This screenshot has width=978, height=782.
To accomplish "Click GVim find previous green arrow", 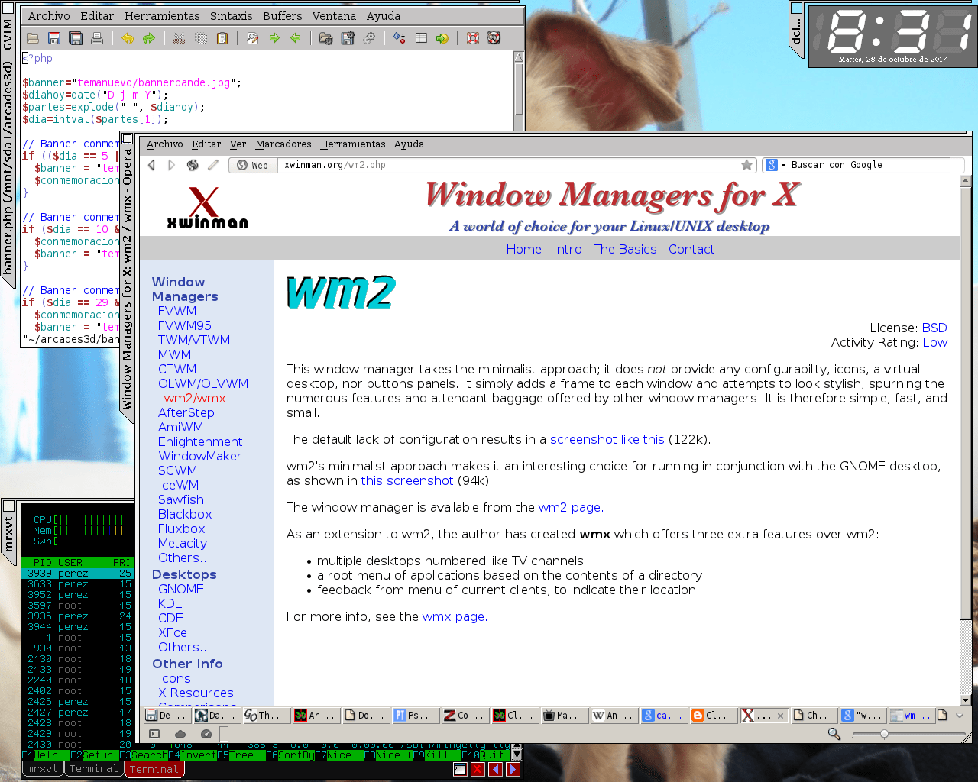I will point(296,38).
